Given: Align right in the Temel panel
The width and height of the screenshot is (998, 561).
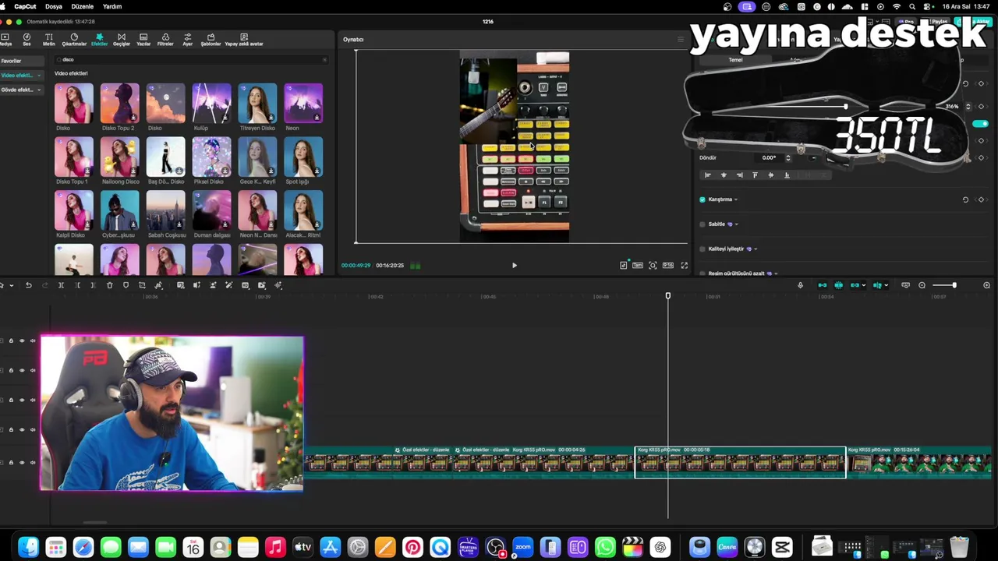Looking at the screenshot, I should [739, 175].
